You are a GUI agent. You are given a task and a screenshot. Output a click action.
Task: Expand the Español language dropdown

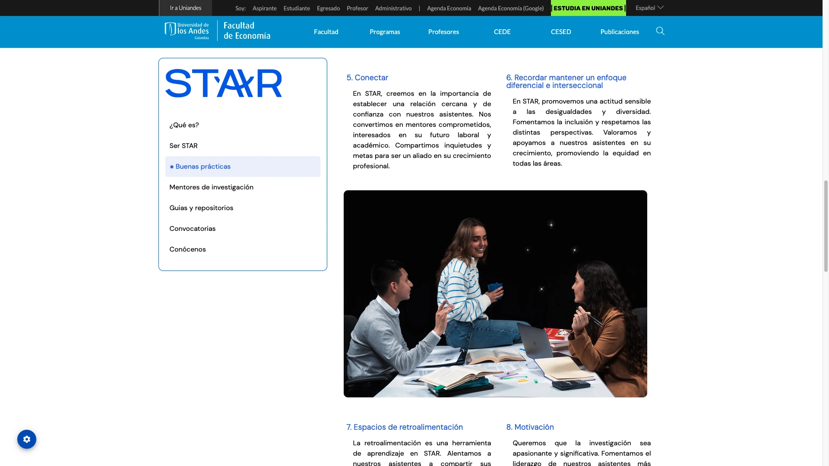649,8
